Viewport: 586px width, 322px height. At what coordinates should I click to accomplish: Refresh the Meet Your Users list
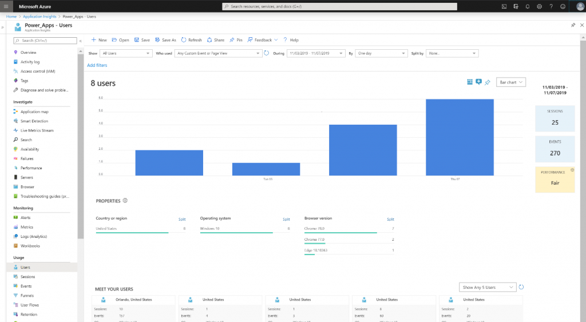coord(521,287)
